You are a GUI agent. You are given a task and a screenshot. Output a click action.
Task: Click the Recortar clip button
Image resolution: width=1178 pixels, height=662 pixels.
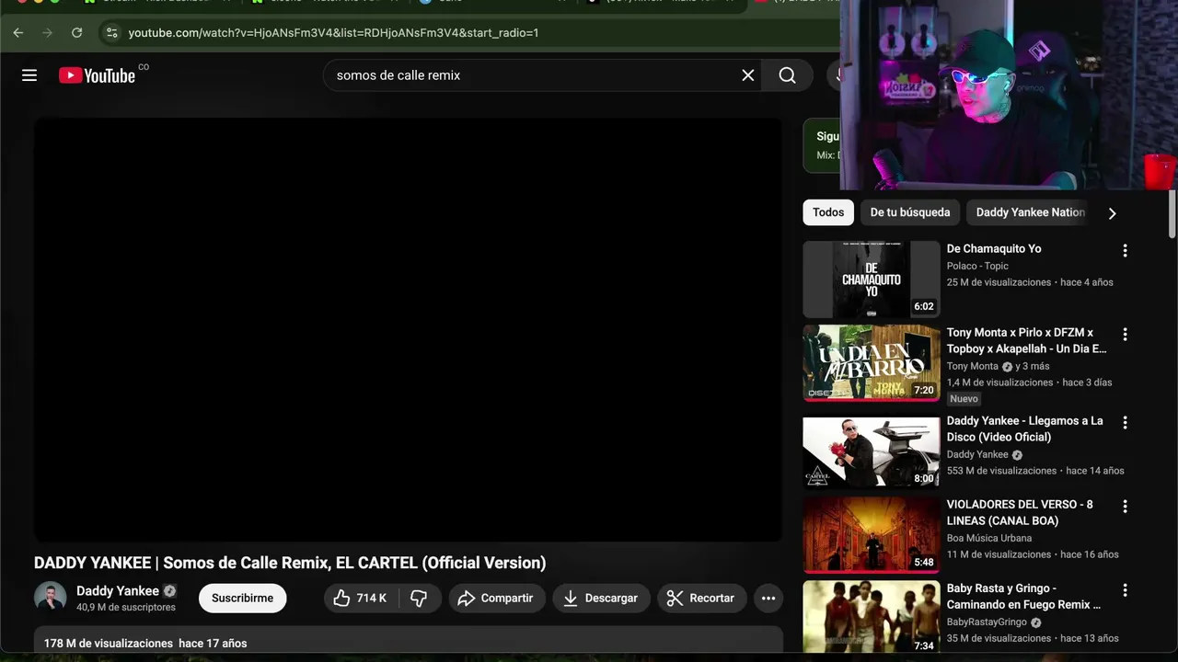[701, 599]
